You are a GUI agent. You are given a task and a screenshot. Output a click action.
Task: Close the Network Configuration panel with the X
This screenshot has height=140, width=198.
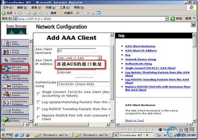click(x=193, y=25)
